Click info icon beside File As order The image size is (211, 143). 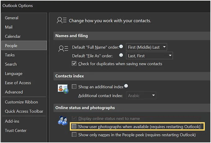click(x=121, y=55)
